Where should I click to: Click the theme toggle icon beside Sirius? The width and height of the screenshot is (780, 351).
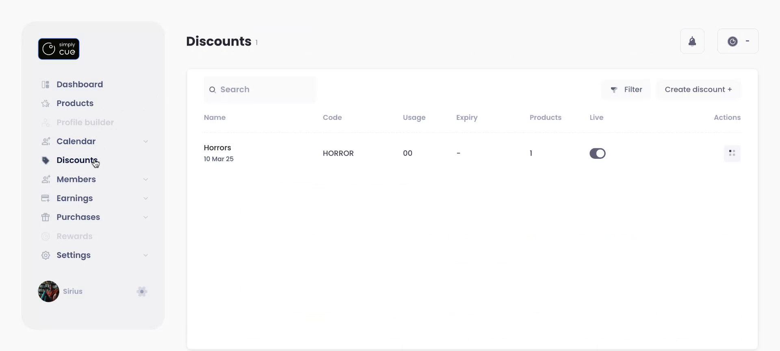coord(142,291)
